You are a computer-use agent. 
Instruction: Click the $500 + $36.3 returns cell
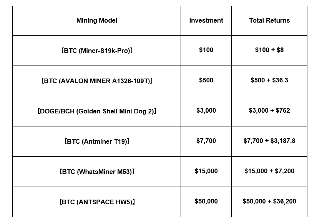click(269, 80)
